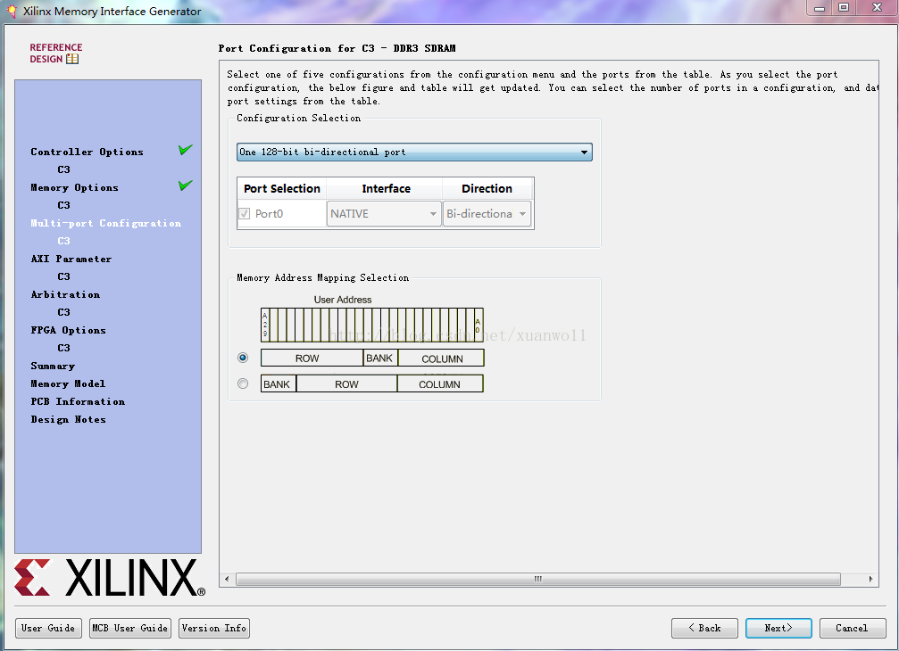The image size is (899, 651).
Task: Click the Version Info button
Action: [214, 628]
